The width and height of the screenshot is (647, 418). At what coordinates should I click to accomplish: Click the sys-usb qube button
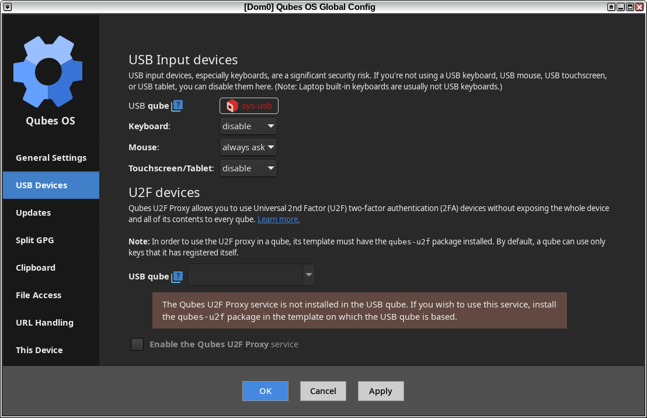(249, 106)
